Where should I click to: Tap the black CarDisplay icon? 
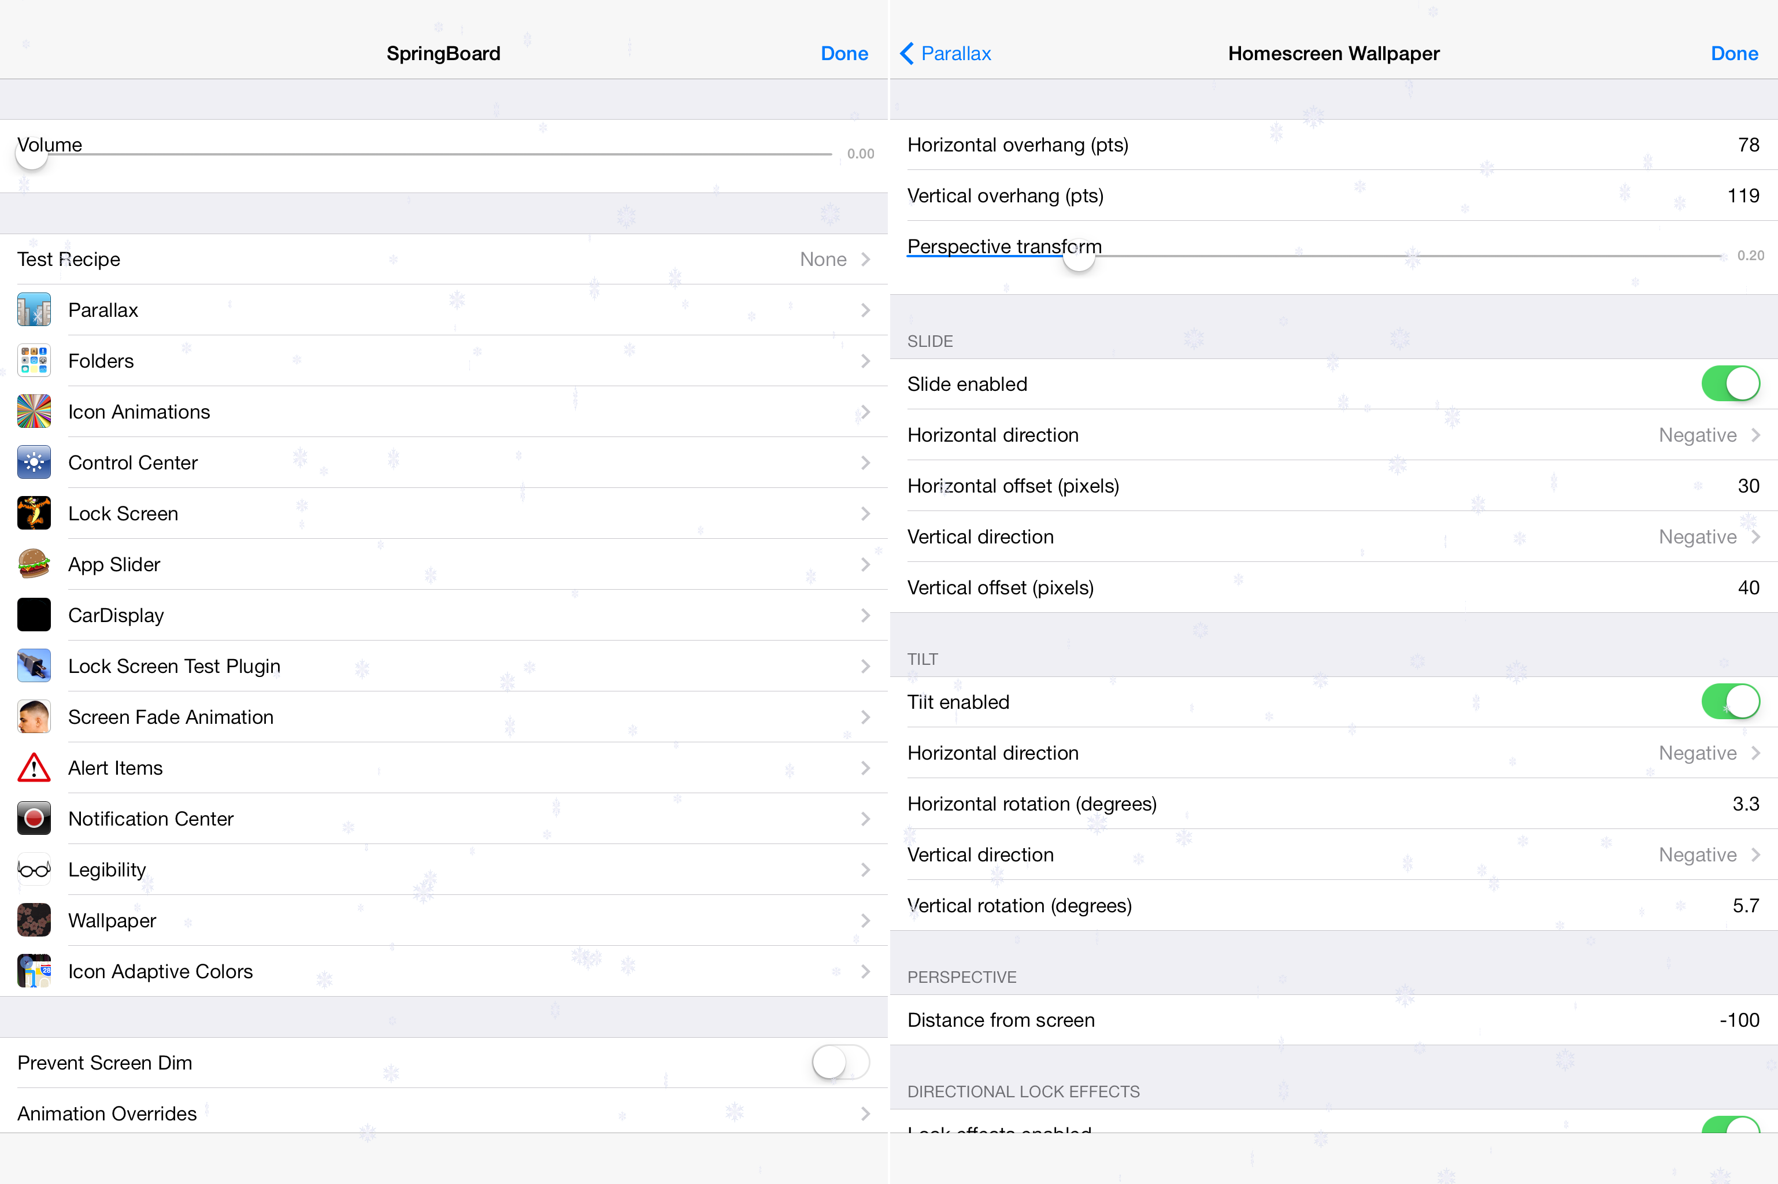pyautogui.click(x=34, y=615)
